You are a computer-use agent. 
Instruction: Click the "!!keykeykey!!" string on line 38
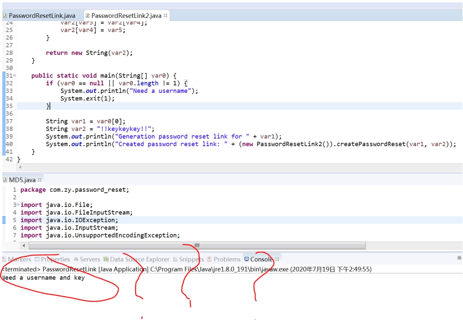pyautogui.click(x=124, y=129)
